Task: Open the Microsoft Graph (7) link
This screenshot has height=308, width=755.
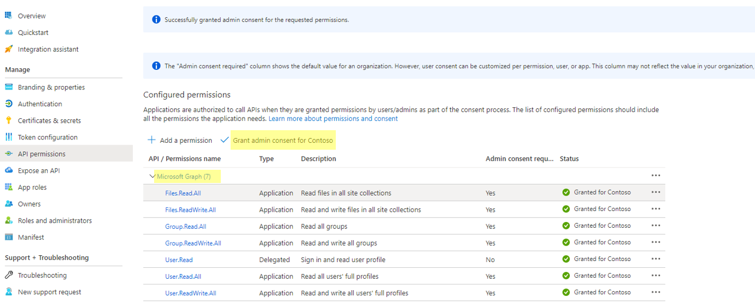Action: (184, 176)
